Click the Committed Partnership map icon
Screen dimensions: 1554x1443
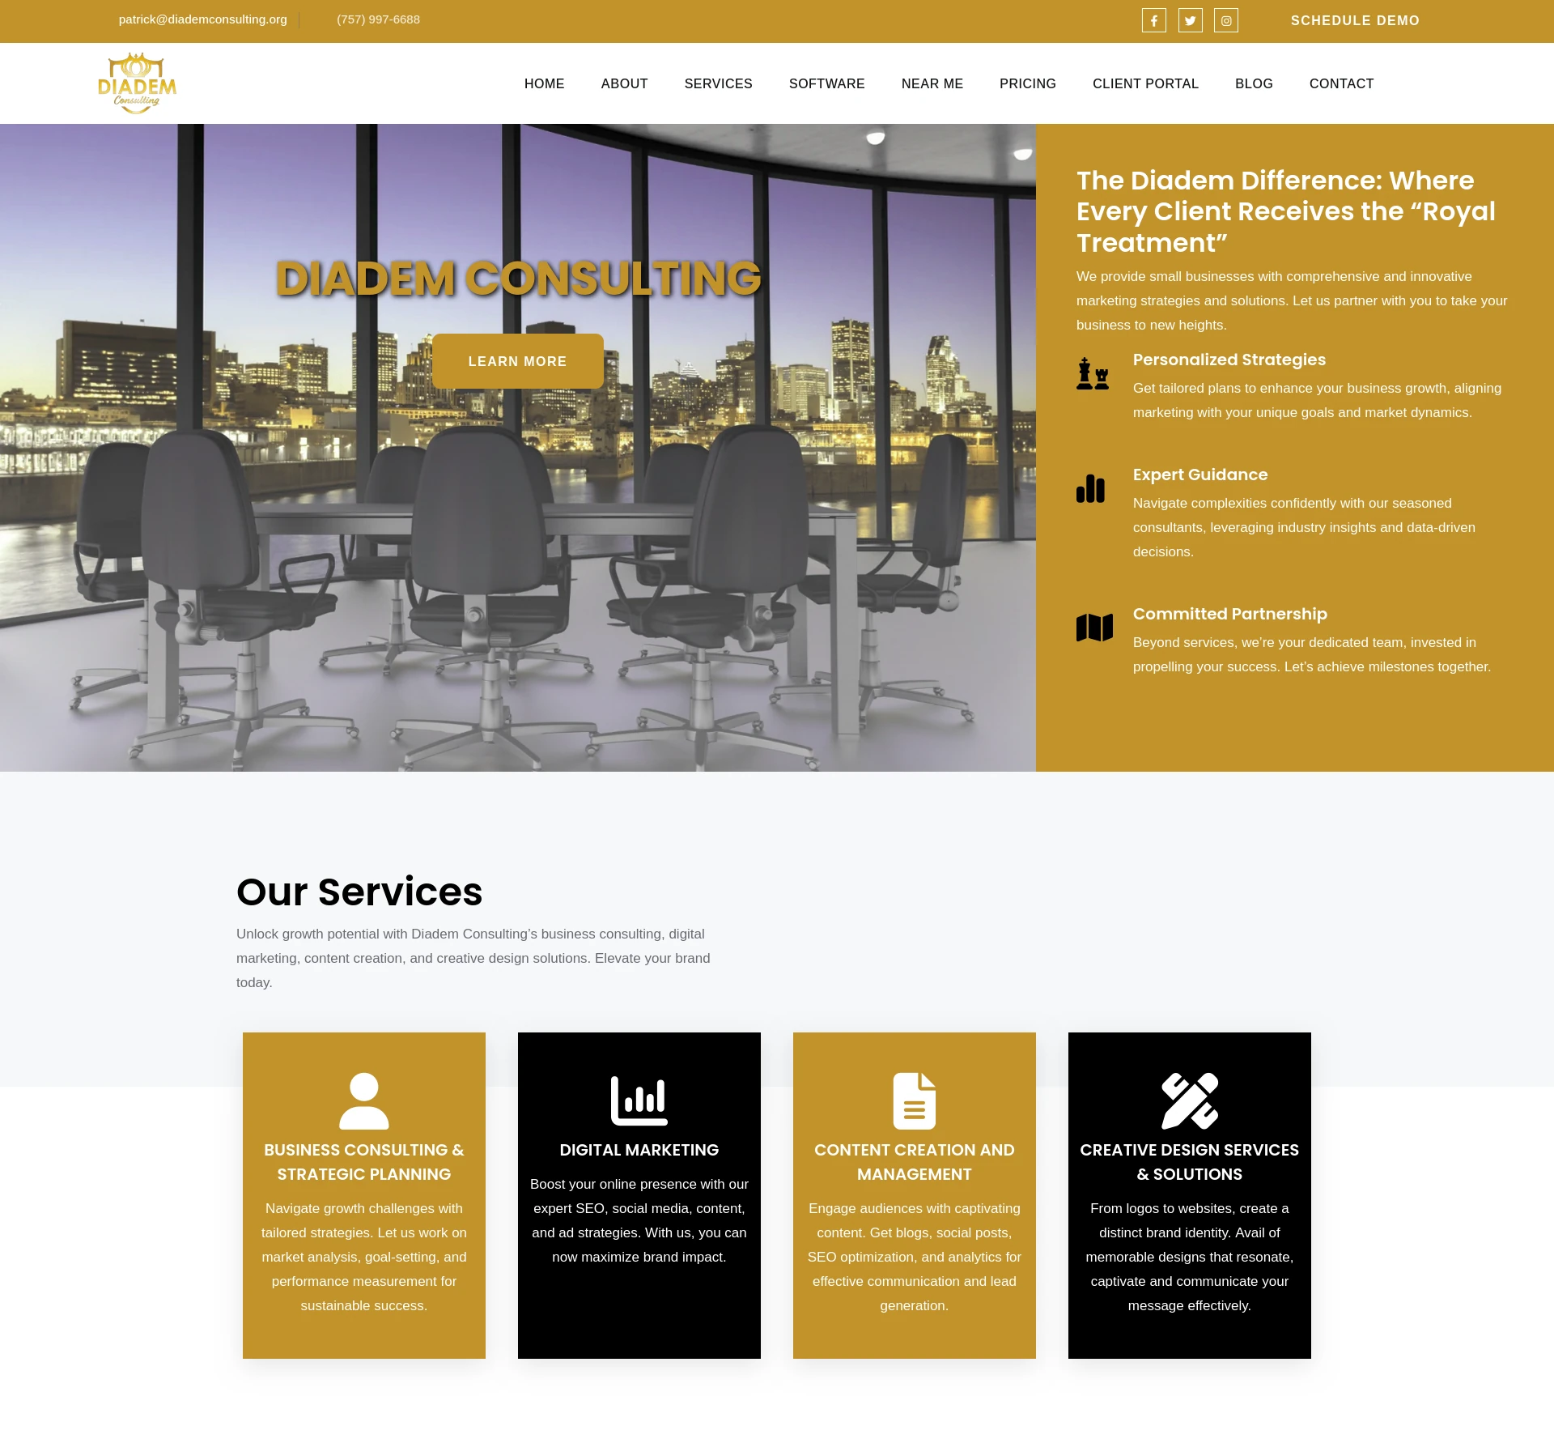pyautogui.click(x=1094, y=625)
